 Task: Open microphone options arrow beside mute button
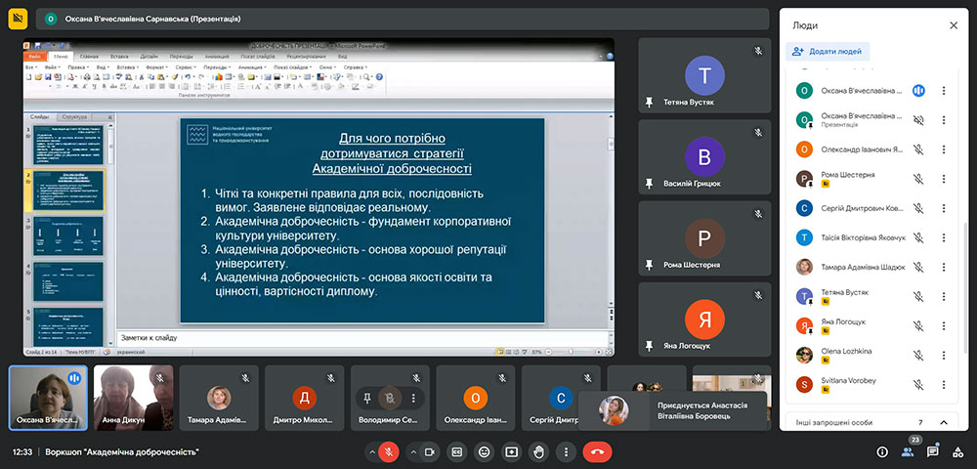coord(371,452)
